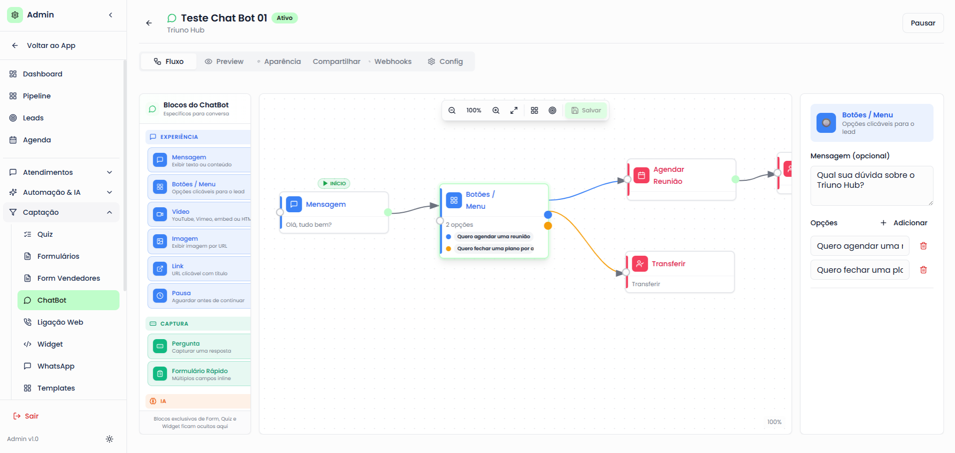Open Ligação Web in sidebar
This screenshot has height=453, width=955.
(x=68, y=322)
